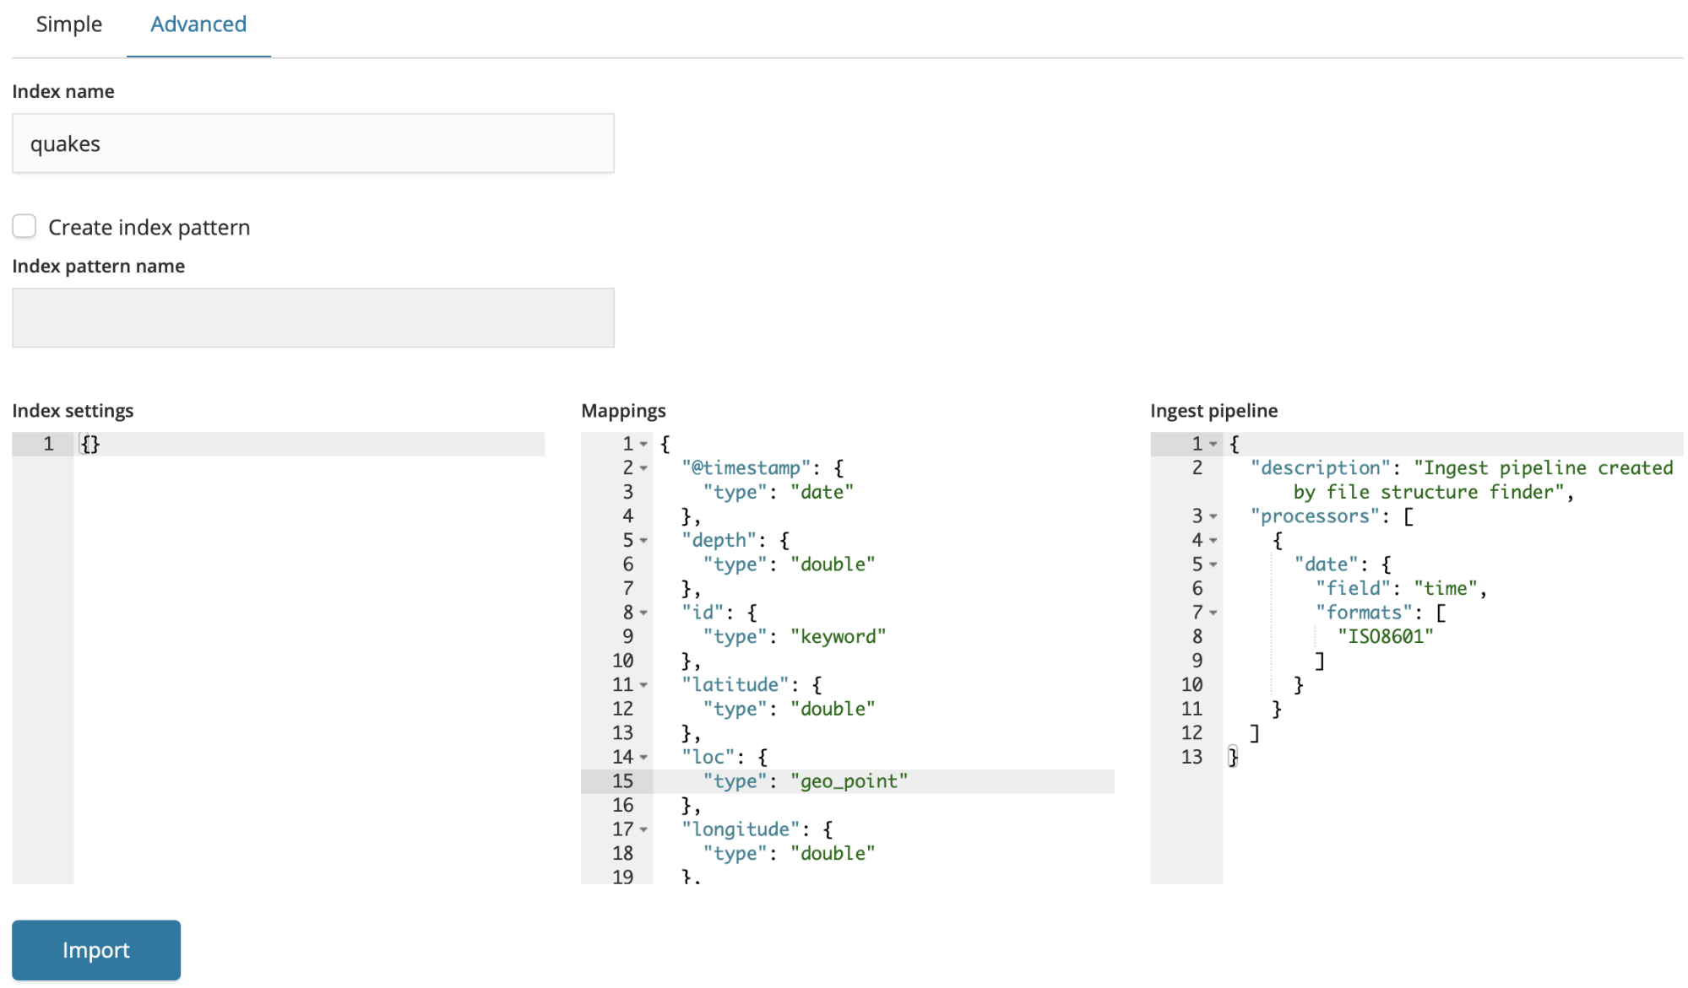This screenshot has height=988, width=1688.
Task: Select the Advanced tab
Action: 198,24
